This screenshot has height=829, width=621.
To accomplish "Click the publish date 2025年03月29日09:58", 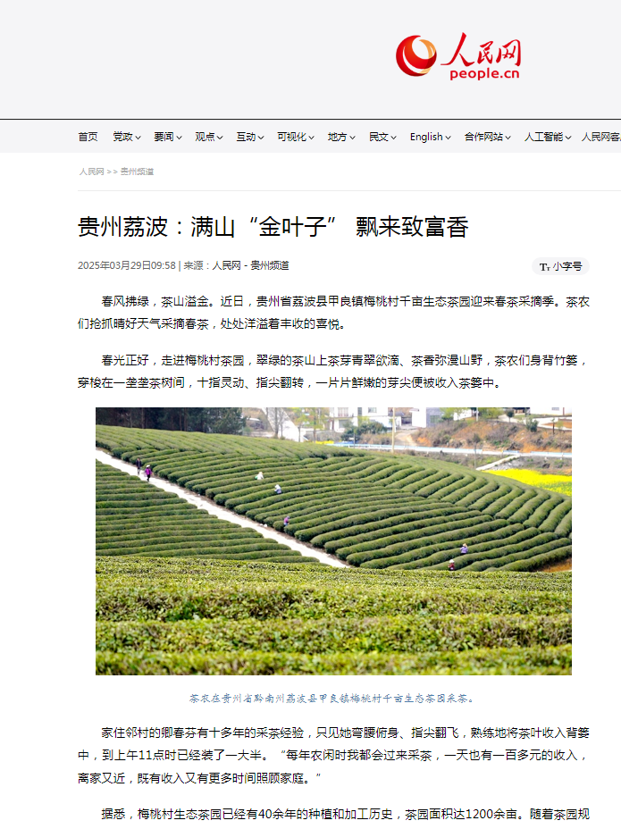I will (126, 265).
